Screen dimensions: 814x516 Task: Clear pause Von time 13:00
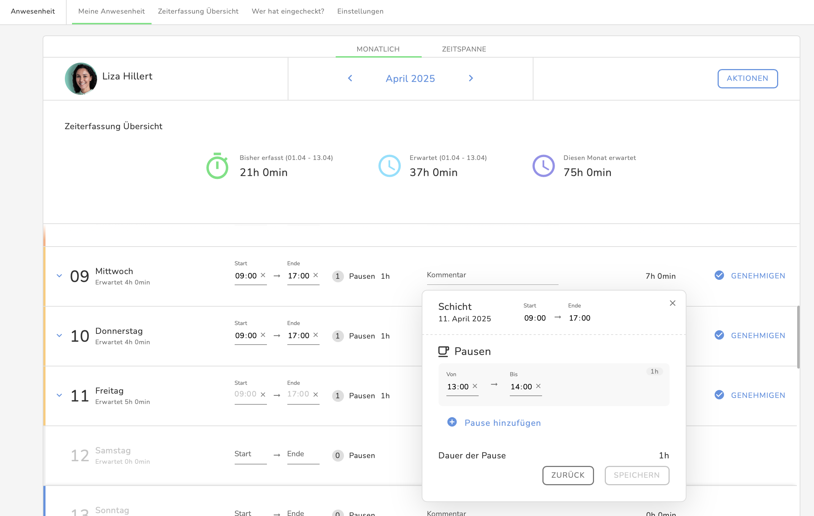(475, 386)
